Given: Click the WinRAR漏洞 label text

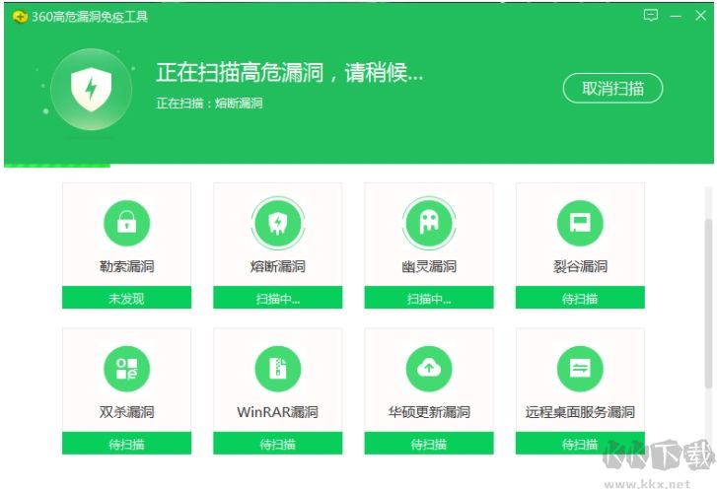Looking at the screenshot, I should pyautogui.click(x=277, y=412).
